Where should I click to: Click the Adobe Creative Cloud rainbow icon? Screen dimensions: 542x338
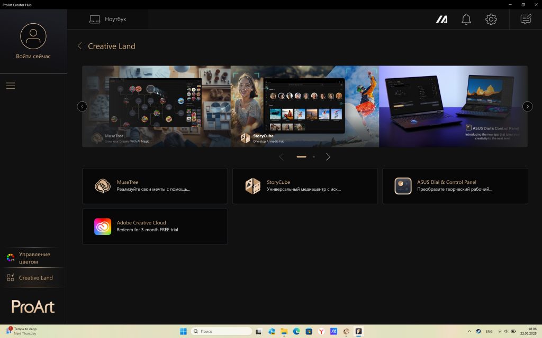[x=103, y=227]
